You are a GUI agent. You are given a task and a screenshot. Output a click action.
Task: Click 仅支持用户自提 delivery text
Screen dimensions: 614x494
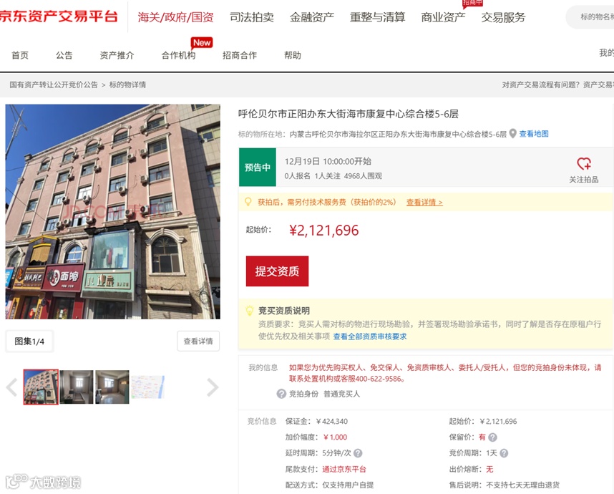(348, 485)
